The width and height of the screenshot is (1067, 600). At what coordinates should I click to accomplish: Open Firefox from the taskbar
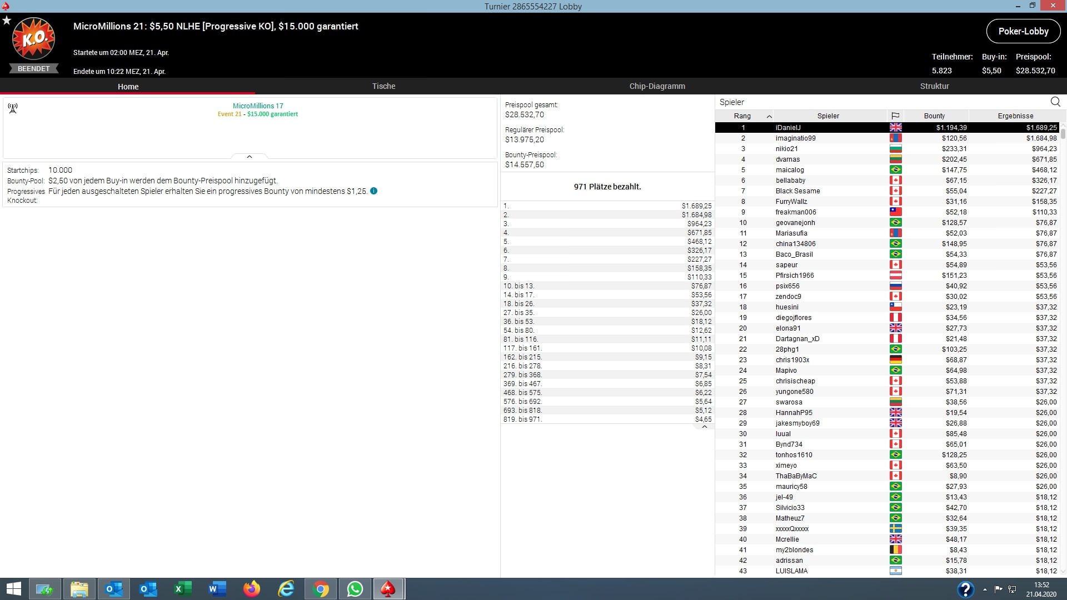pyautogui.click(x=252, y=589)
